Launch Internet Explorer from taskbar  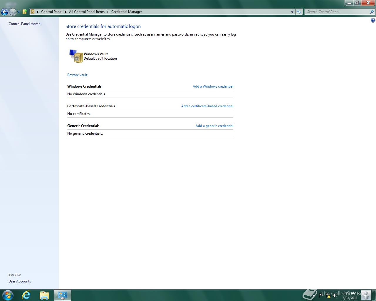pos(26,295)
